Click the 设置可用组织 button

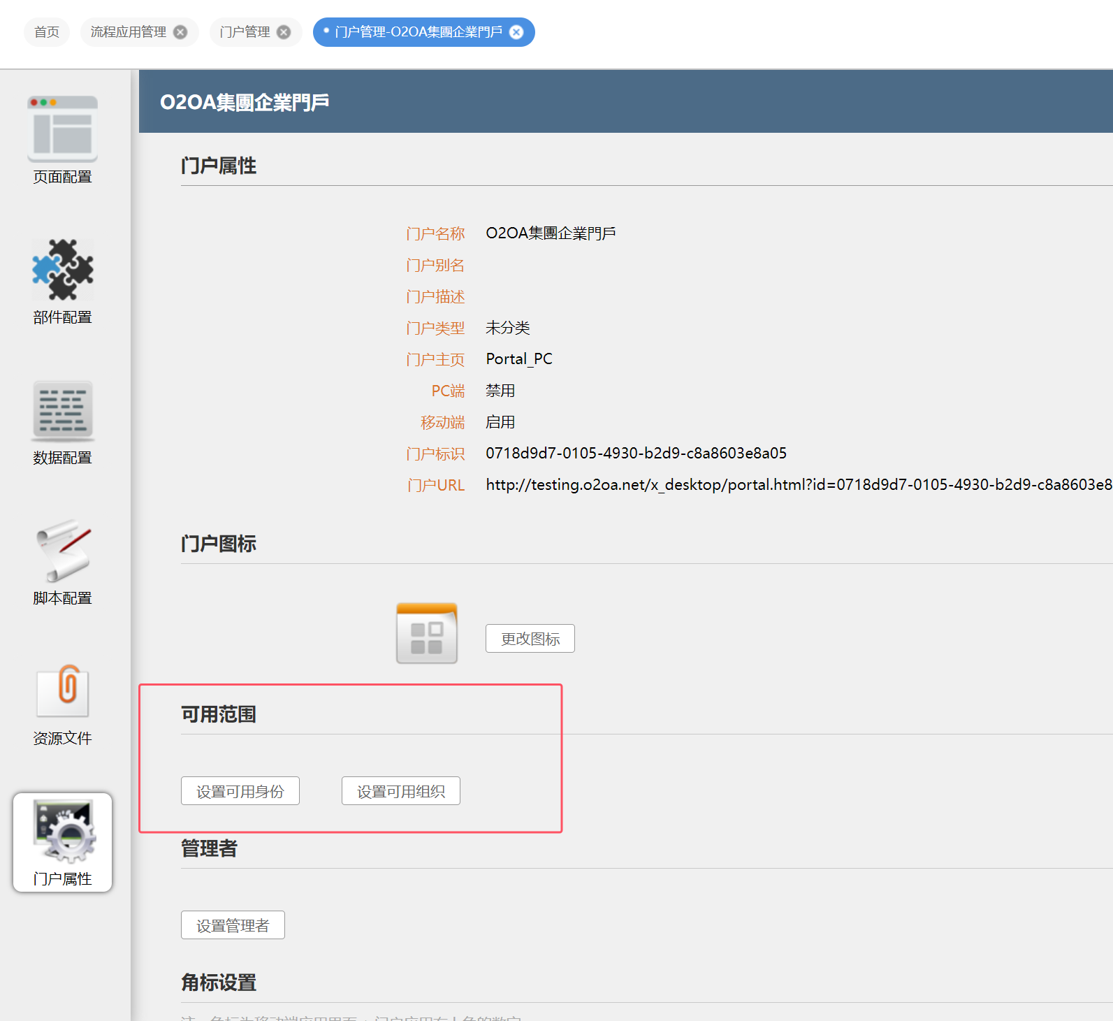[x=401, y=791]
